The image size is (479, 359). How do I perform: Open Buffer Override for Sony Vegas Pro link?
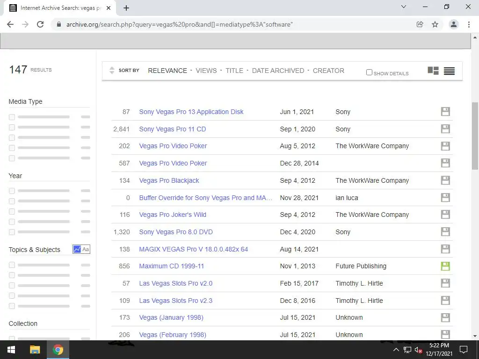tap(206, 198)
